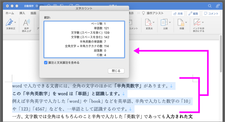Viewport: 225px width, 122px height.
Task: Close the dialog with 閉じる button
Action: [x=116, y=71]
